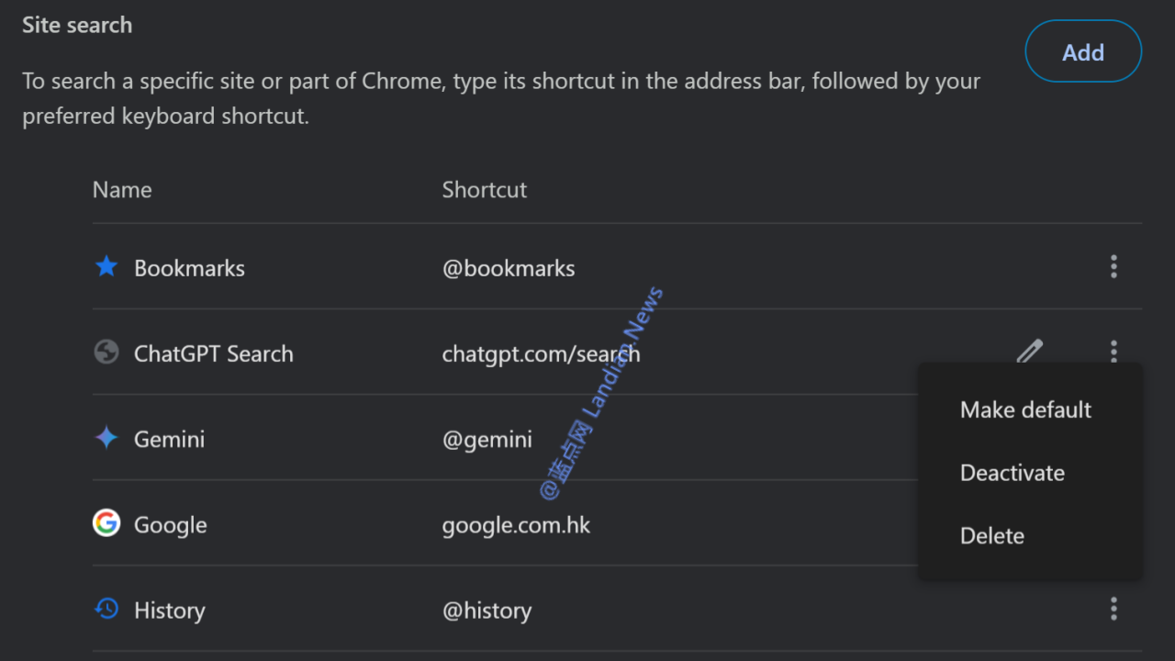Click the Bookmarks name label
1175x661 pixels.
click(189, 268)
